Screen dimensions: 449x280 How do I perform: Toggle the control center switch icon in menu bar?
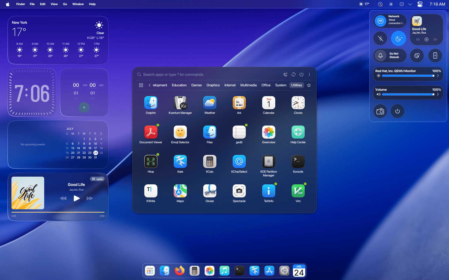[420, 4]
